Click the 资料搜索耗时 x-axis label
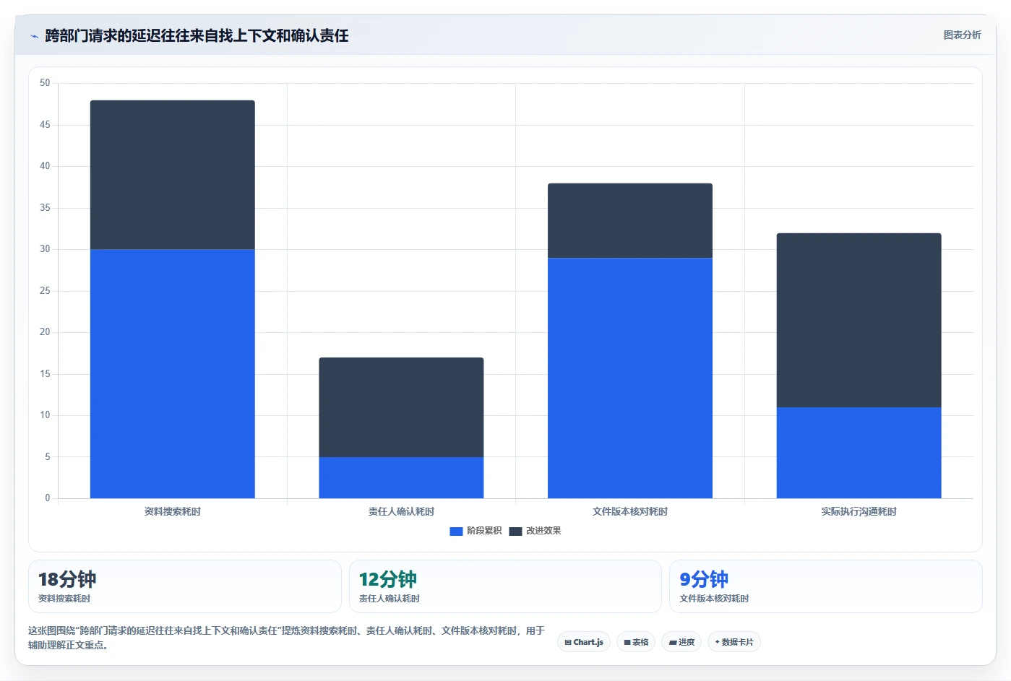1011x681 pixels. click(173, 511)
